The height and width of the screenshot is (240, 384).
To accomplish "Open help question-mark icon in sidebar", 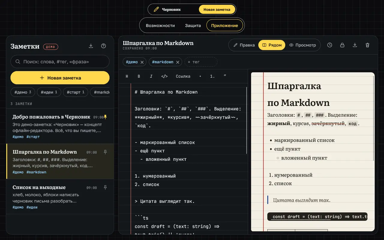I will [103, 46].
